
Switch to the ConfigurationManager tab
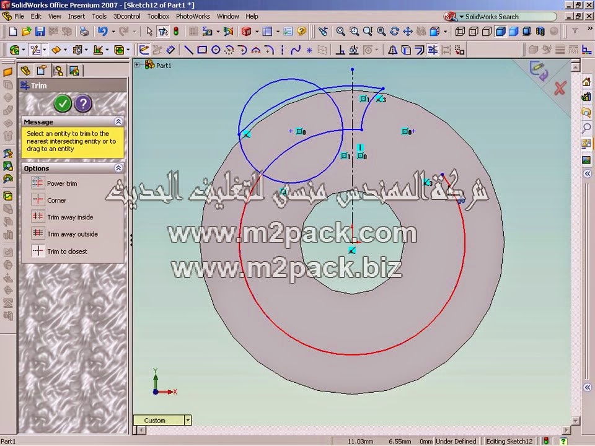pyautogui.click(x=58, y=71)
